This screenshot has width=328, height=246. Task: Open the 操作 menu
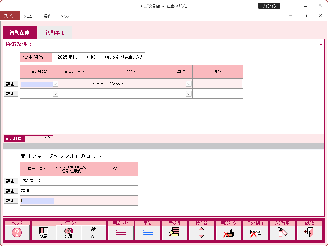[48, 16]
